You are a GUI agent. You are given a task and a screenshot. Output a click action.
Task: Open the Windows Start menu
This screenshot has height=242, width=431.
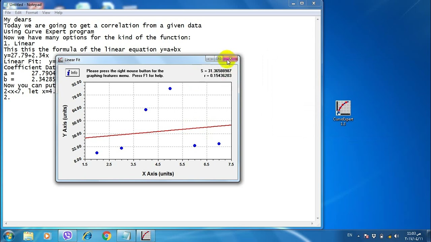8,236
